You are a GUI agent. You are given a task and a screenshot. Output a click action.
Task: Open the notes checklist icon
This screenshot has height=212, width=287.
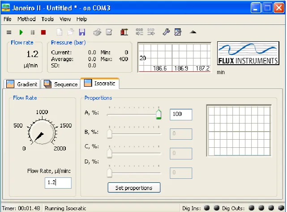click(x=109, y=32)
